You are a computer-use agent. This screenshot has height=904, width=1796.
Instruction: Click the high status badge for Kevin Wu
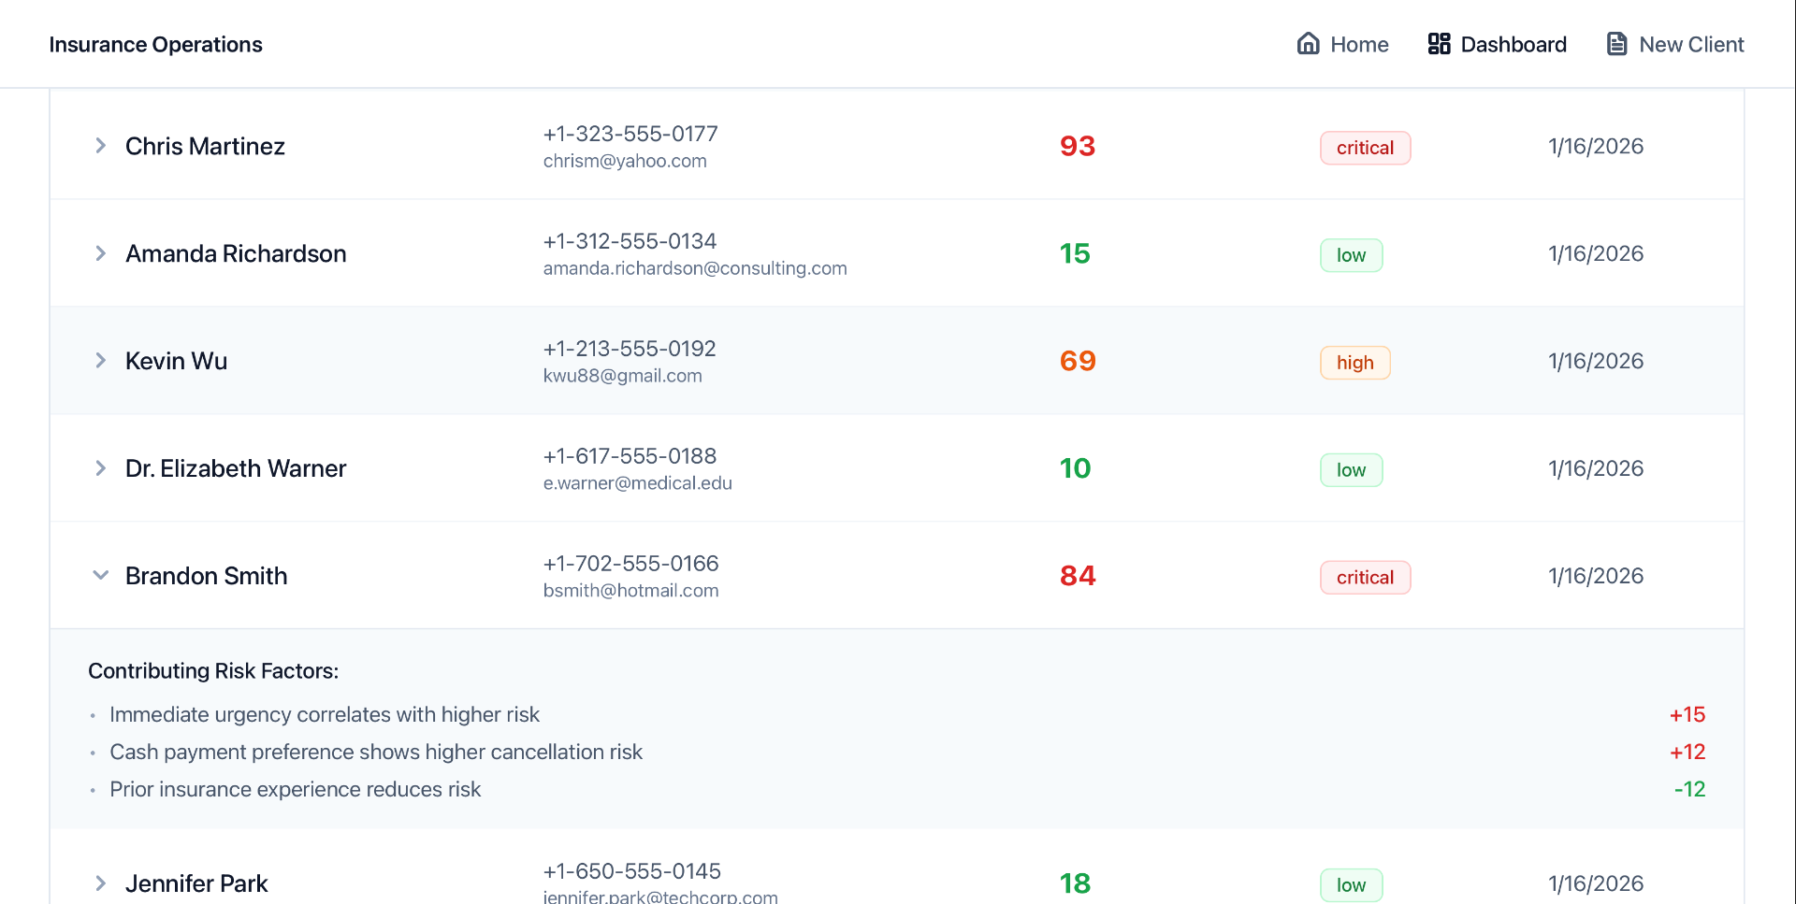coord(1354,362)
